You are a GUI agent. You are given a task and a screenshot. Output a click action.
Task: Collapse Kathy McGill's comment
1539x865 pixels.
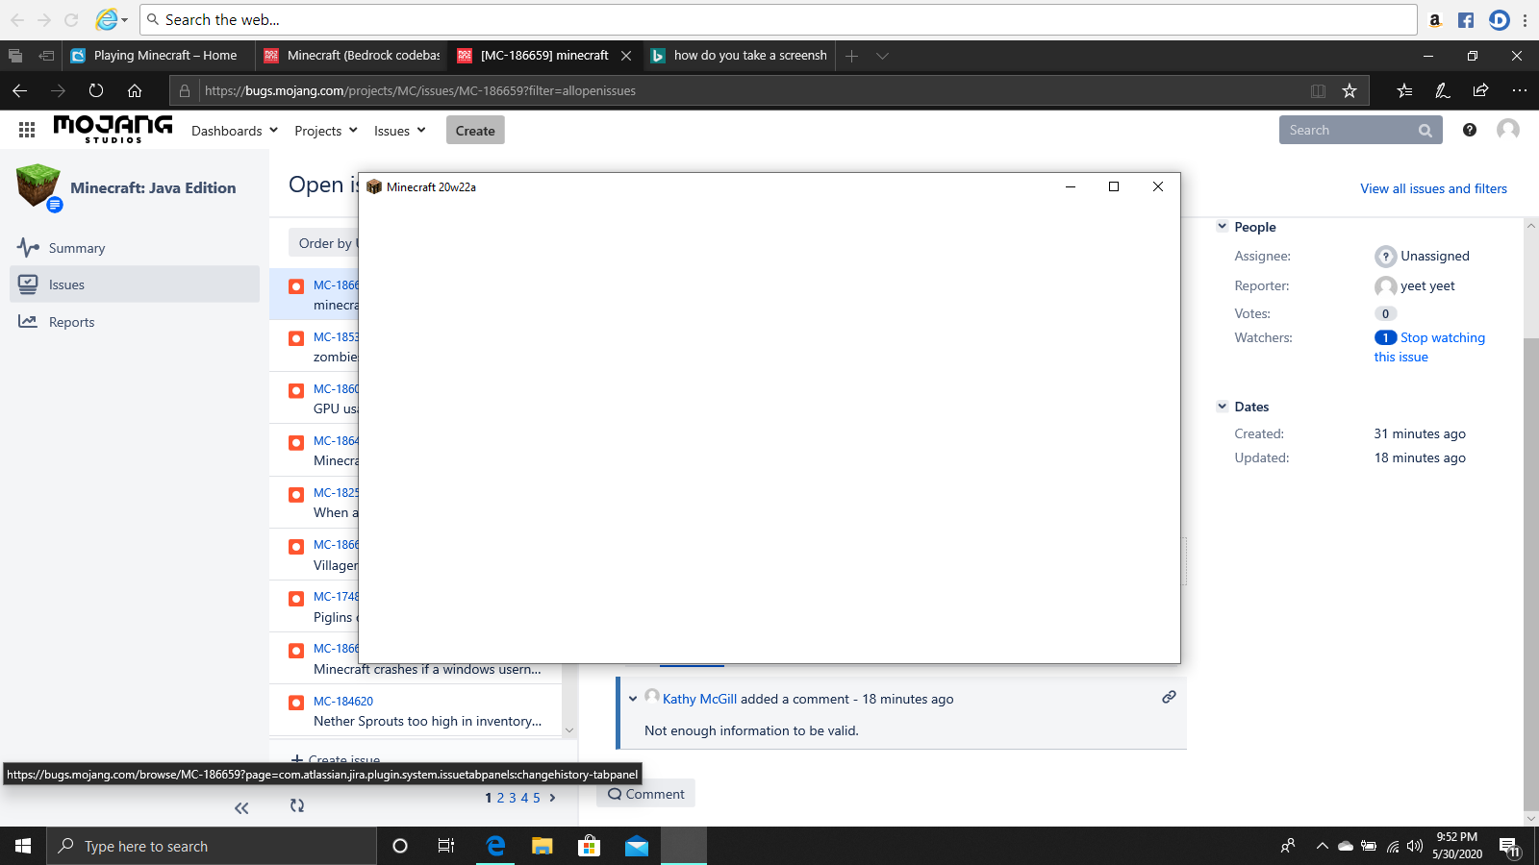click(633, 699)
